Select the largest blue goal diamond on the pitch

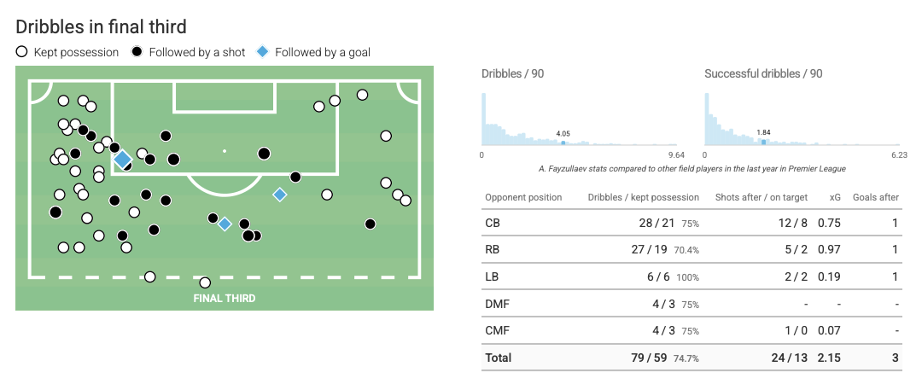(122, 159)
